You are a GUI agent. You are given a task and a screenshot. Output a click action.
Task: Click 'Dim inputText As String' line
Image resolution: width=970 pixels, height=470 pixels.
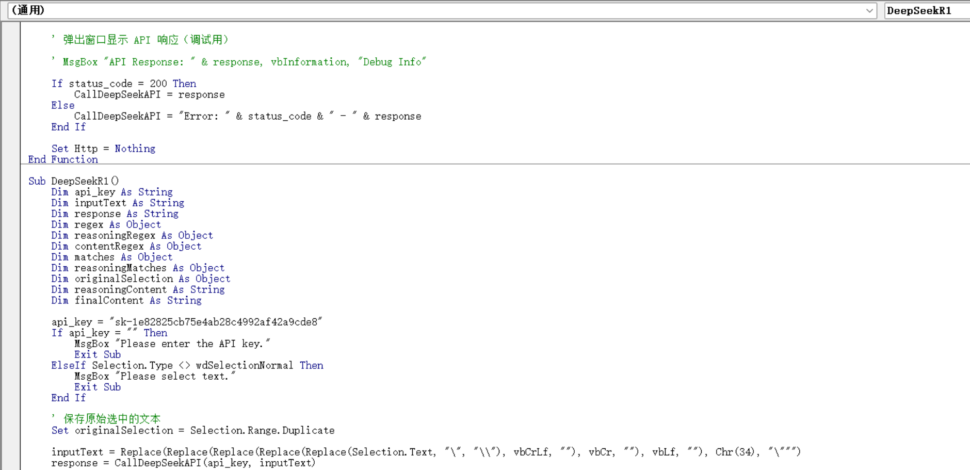click(118, 203)
